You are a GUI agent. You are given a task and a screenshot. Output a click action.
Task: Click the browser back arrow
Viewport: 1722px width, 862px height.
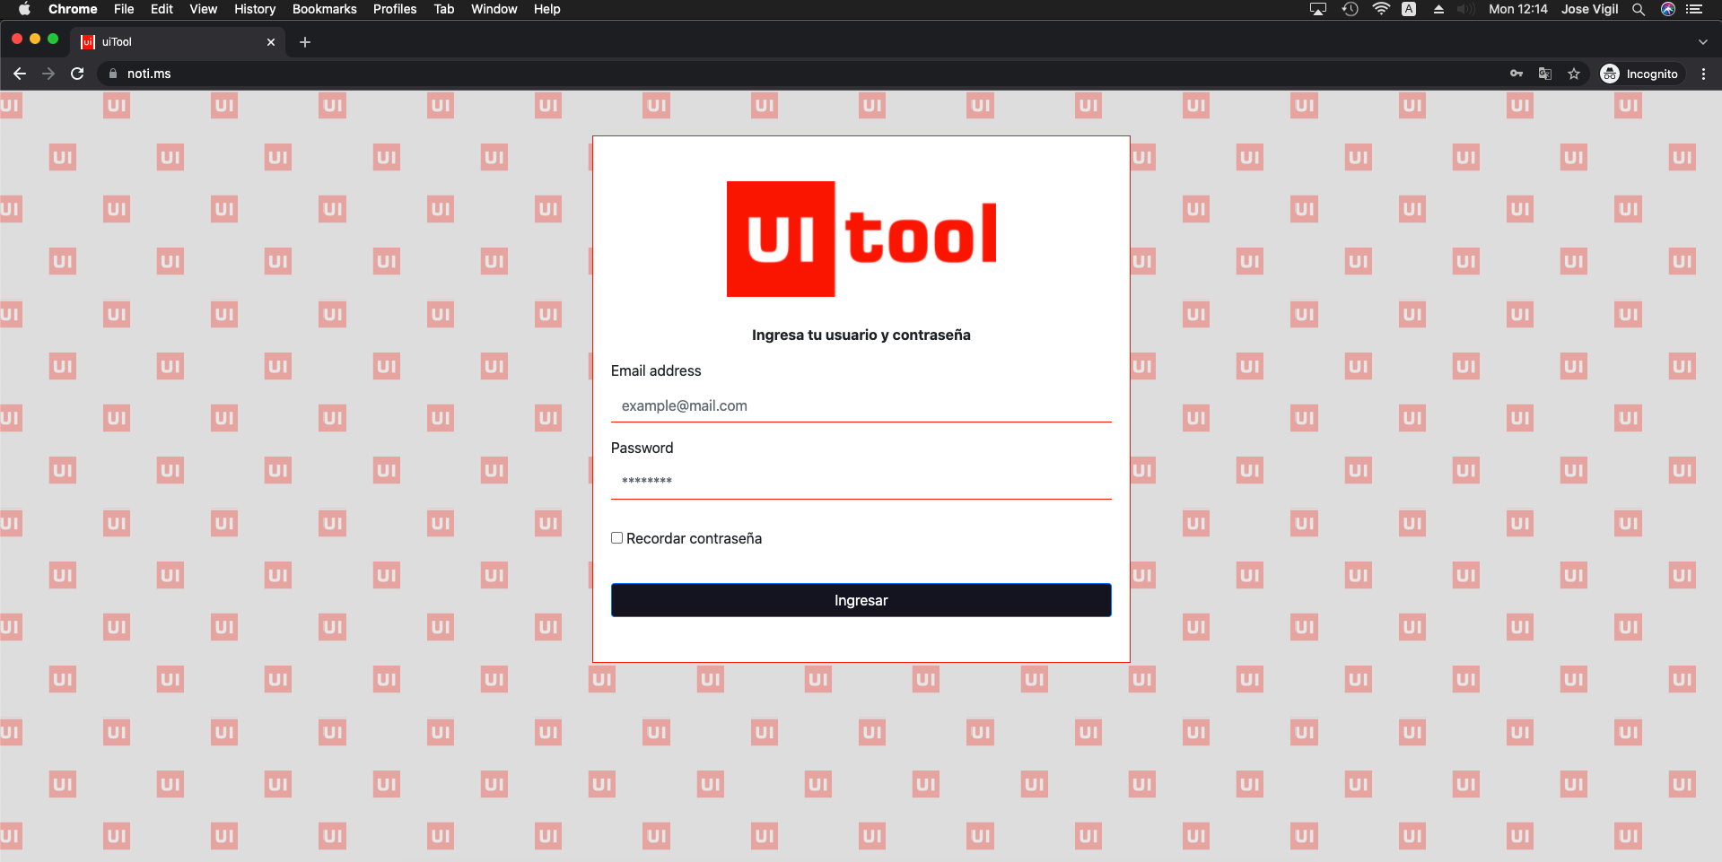(x=20, y=74)
